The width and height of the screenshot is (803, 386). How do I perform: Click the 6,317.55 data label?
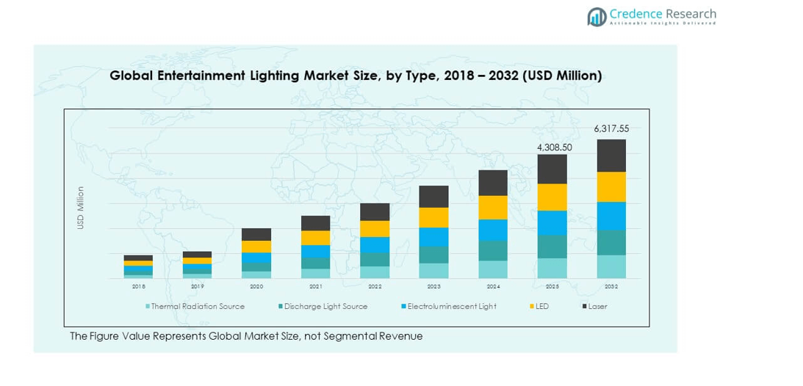pos(611,129)
